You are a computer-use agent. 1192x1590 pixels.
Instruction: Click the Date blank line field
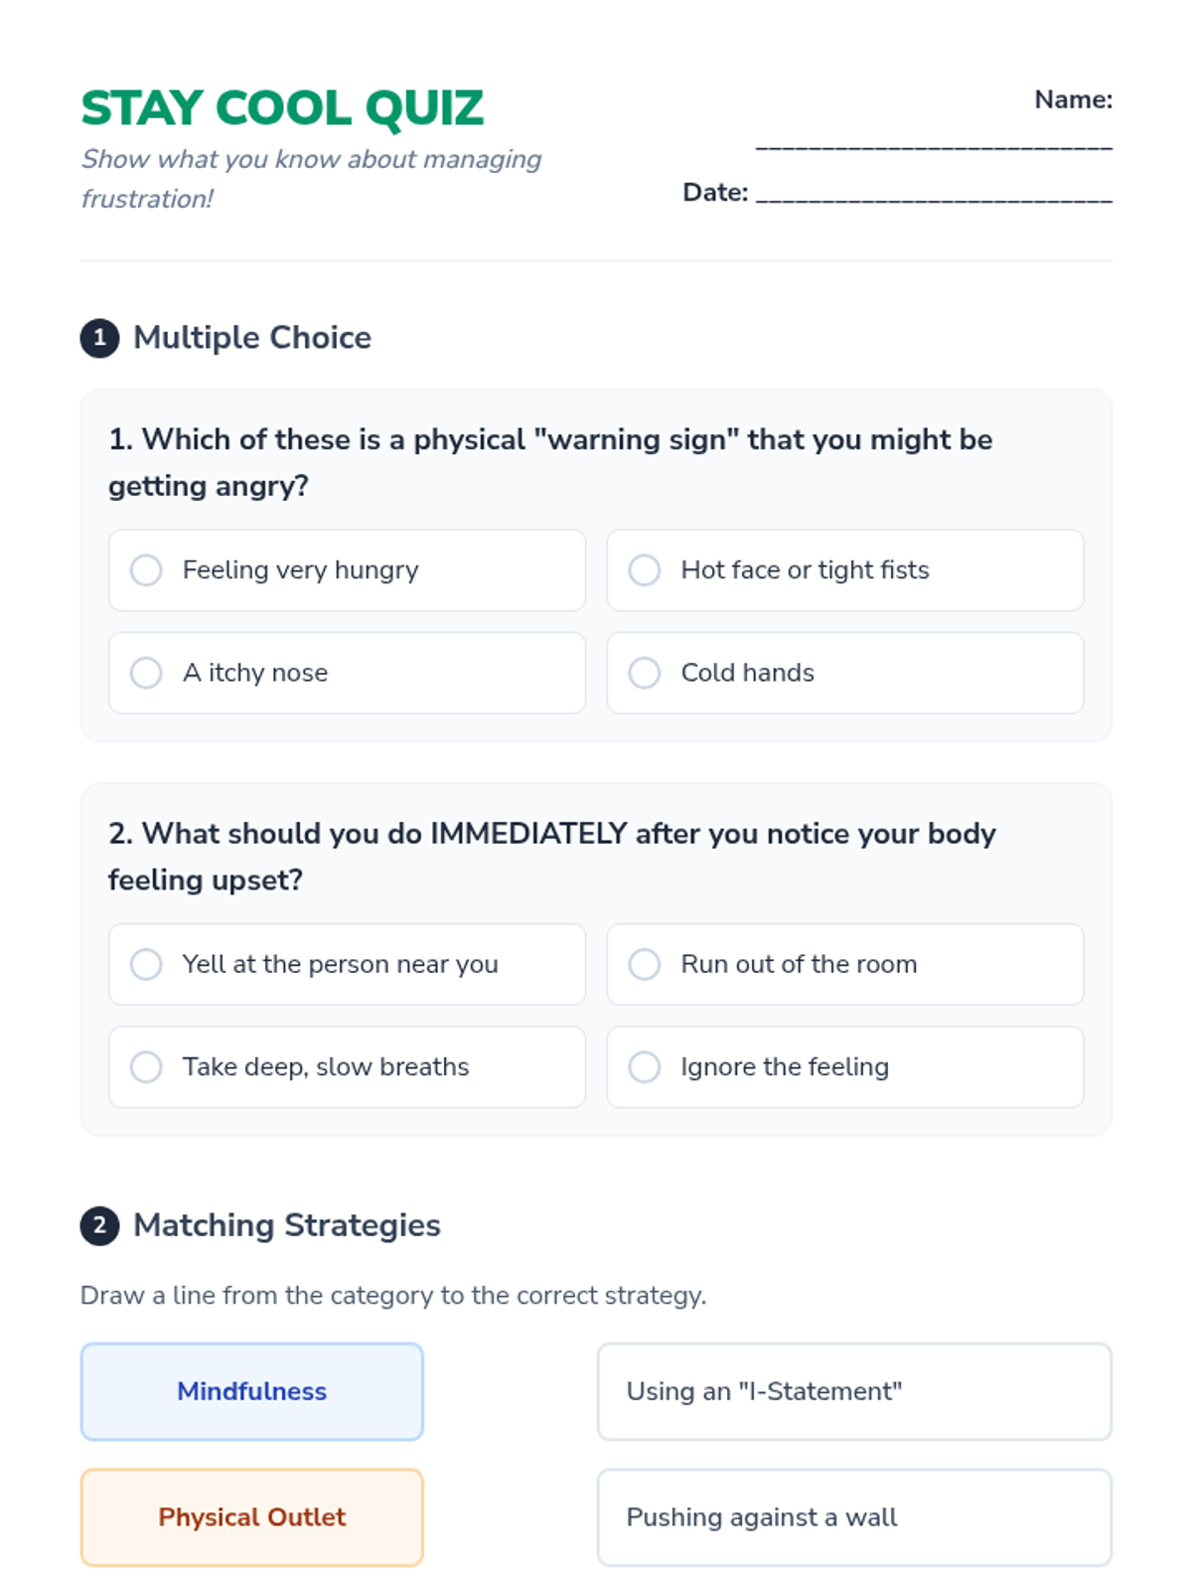pyautogui.click(x=934, y=194)
